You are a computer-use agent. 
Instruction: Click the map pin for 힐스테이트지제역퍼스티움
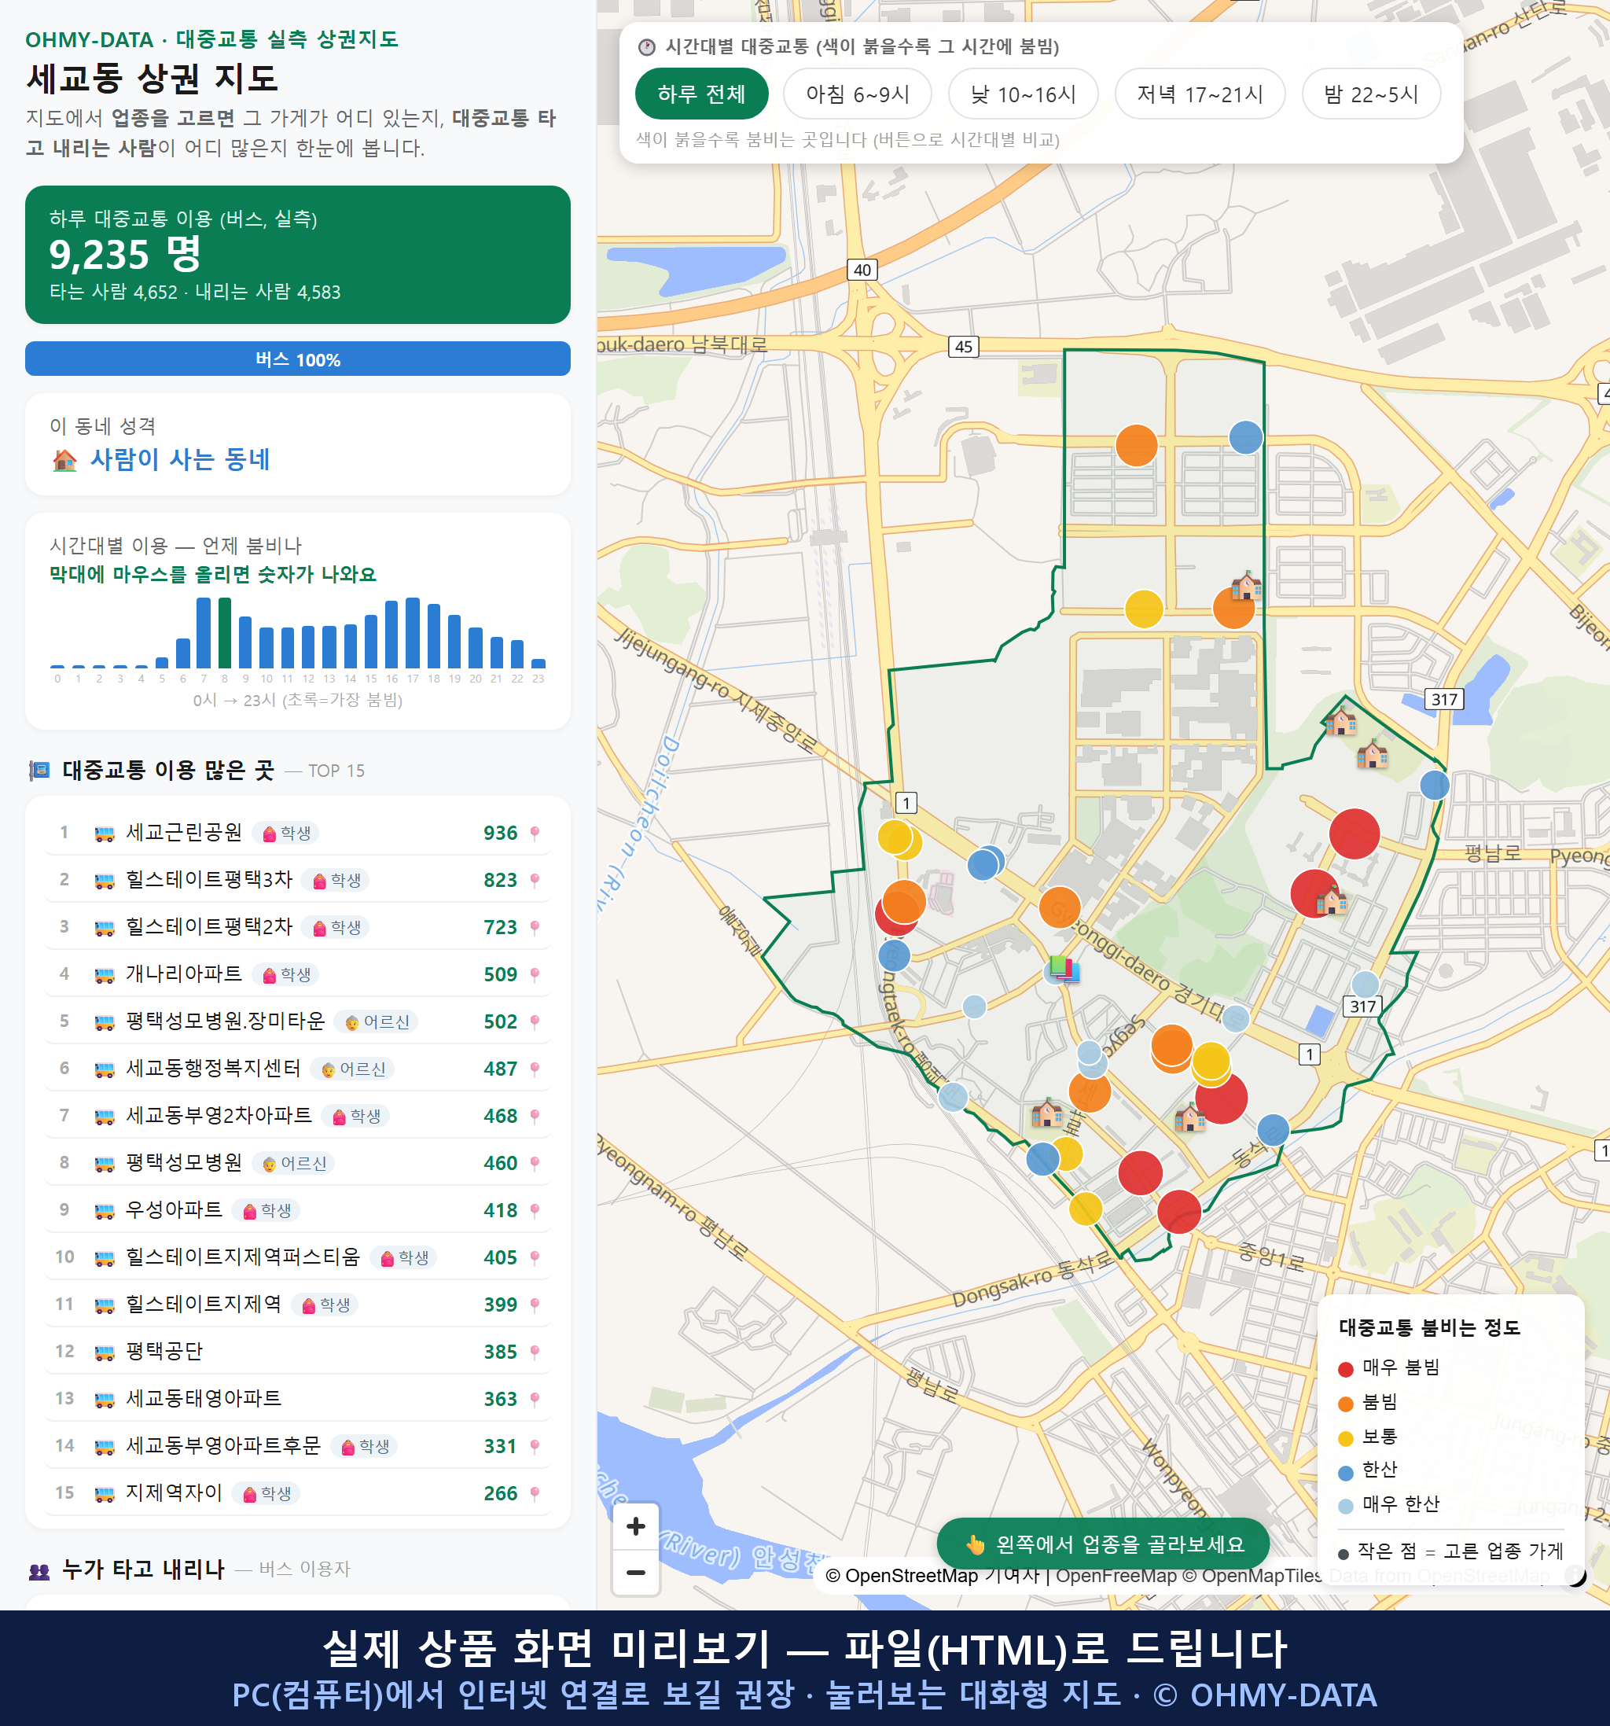pos(535,1257)
